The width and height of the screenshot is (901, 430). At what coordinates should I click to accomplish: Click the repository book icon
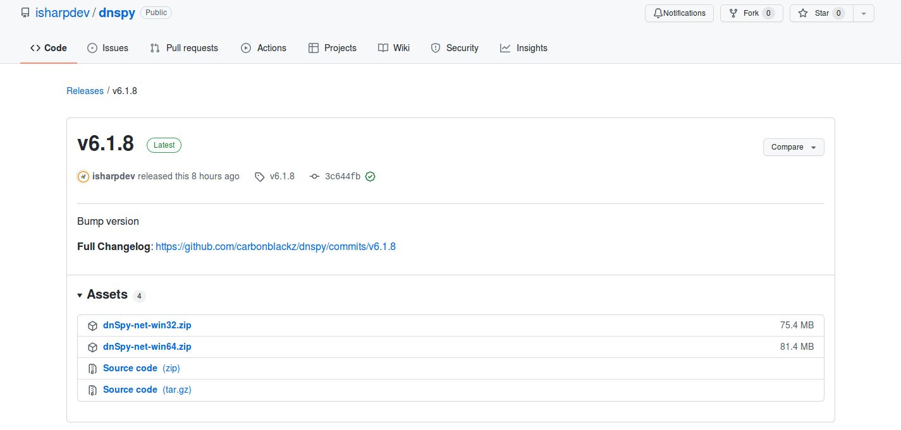coord(25,13)
